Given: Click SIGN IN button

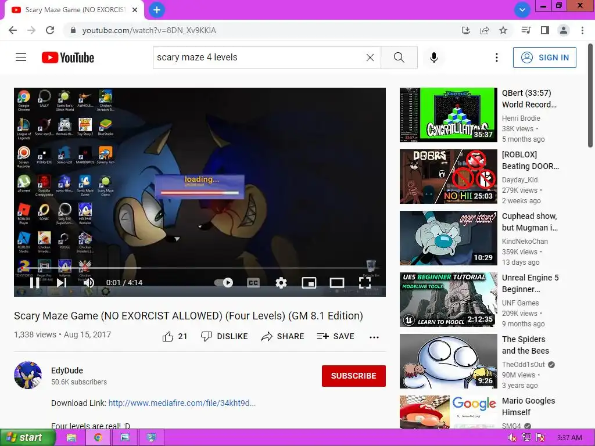Looking at the screenshot, I should [x=544, y=57].
